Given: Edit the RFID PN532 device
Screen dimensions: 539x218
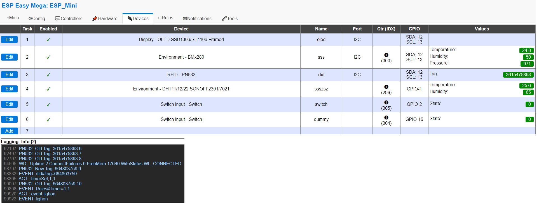Looking at the screenshot, I should point(9,75).
